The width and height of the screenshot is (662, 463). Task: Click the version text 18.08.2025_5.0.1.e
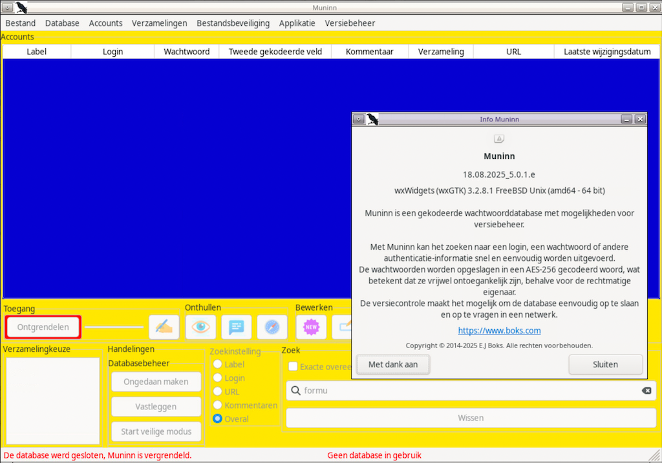point(499,174)
